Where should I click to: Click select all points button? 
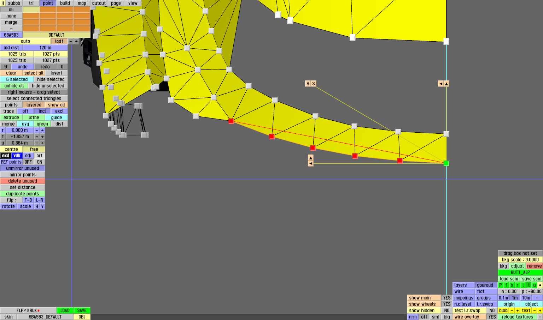pos(34,73)
